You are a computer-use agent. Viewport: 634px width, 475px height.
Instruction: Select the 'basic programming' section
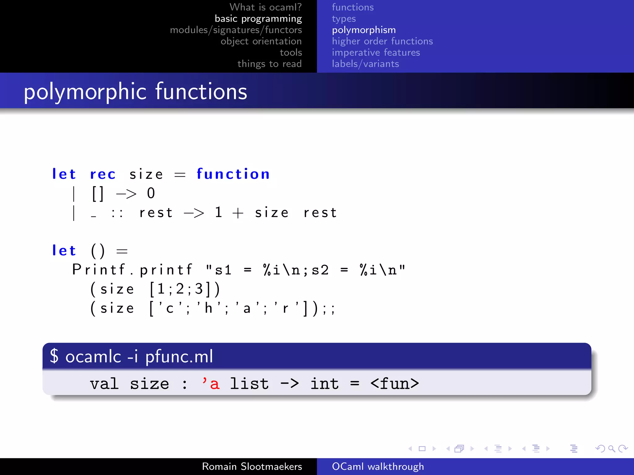258,19
